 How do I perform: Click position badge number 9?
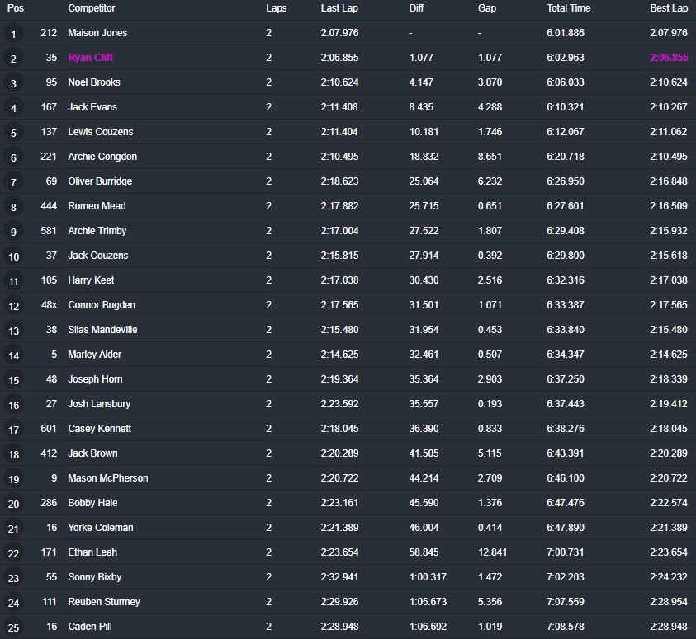[13, 232]
